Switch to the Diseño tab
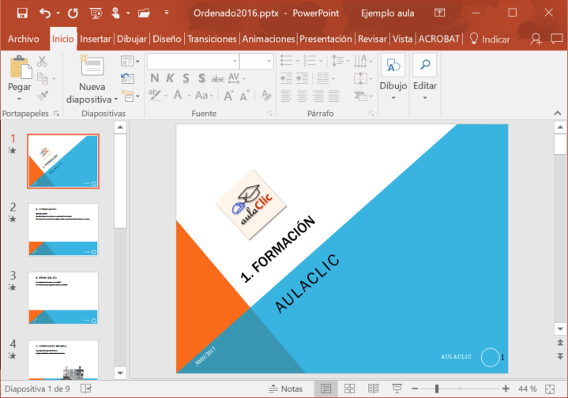This screenshot has height=398, width=568. click(167, 39)
